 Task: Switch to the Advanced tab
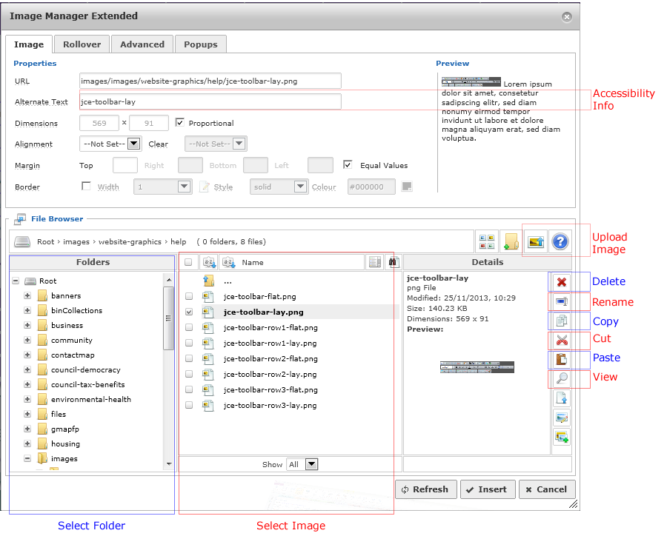click(x=142, y=44)
